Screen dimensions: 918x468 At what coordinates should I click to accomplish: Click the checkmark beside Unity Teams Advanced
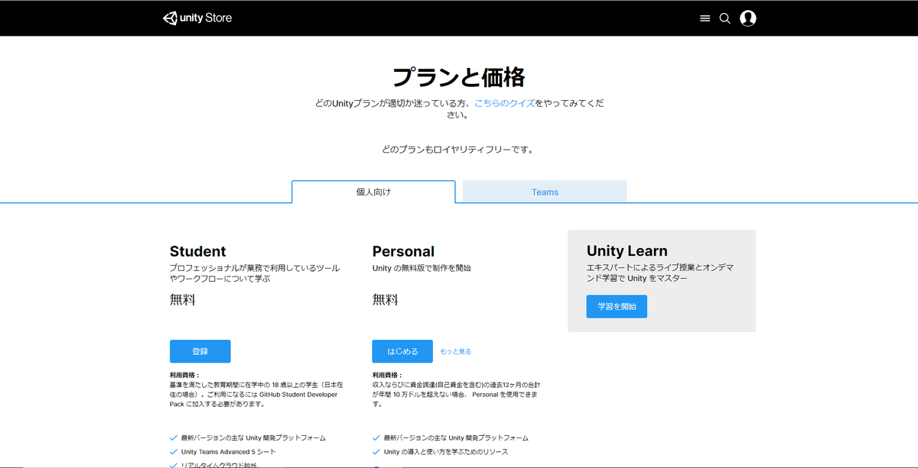tap(174, 452)
